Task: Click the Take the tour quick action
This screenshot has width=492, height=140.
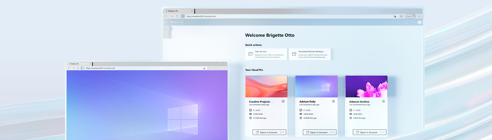Action: coord(266,54)
